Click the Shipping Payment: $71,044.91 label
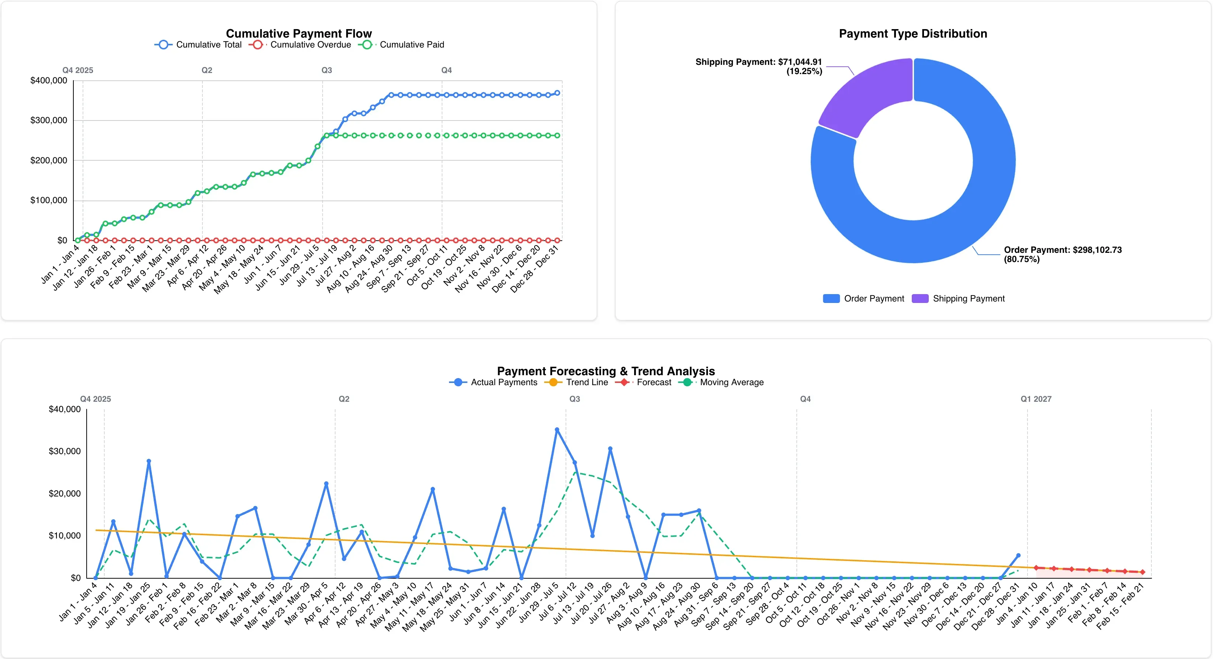The image size is (1213, 659). [x=759, y=66]
